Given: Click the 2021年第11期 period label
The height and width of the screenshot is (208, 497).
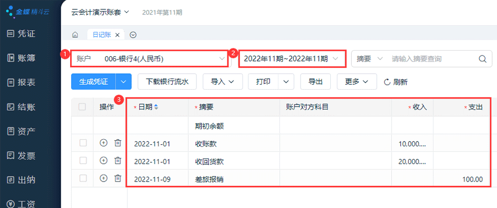Looking at the screenshot, I should 162,13.
